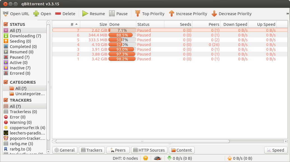Sort by the Size column header

click(x=94, y=24)
